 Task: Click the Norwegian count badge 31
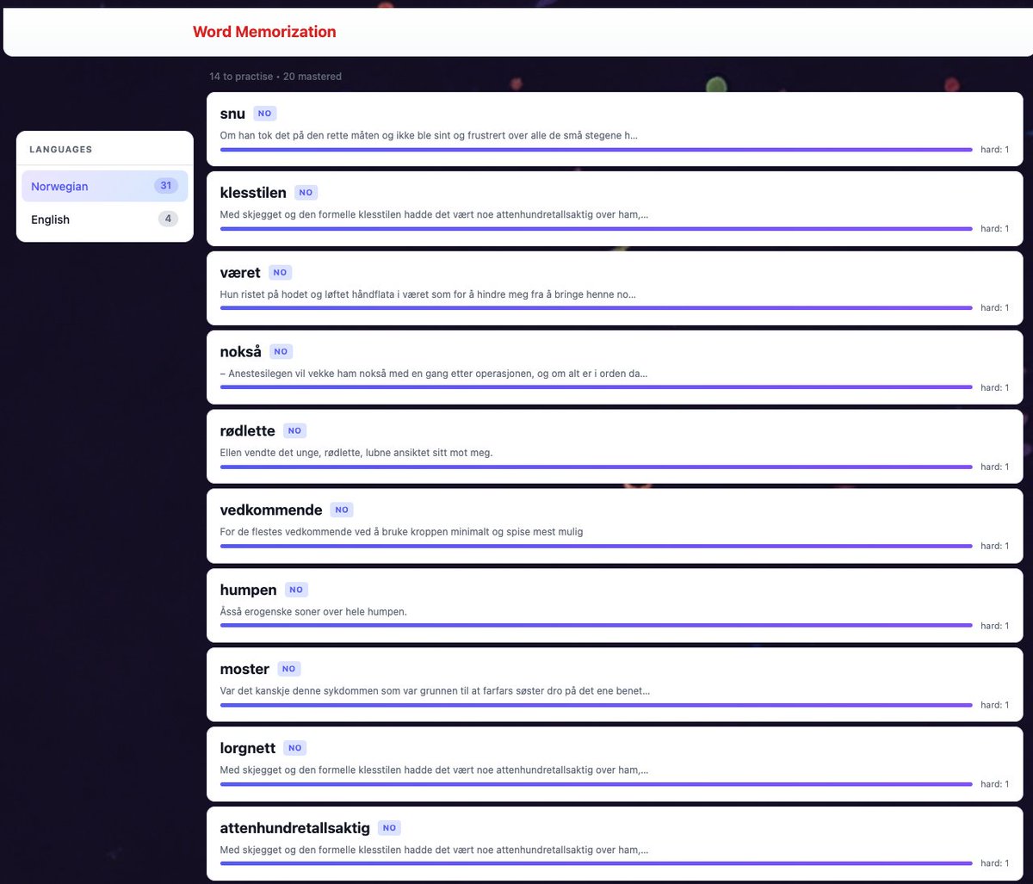(166, 186)
